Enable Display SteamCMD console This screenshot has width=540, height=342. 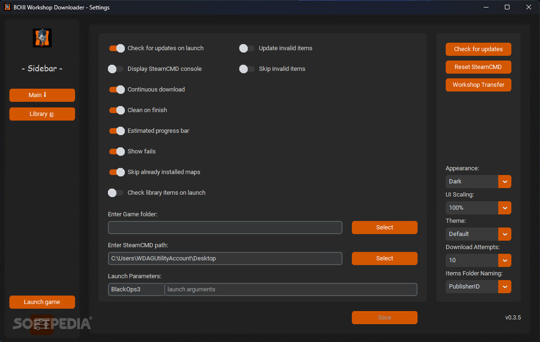[x=116, y=69]
